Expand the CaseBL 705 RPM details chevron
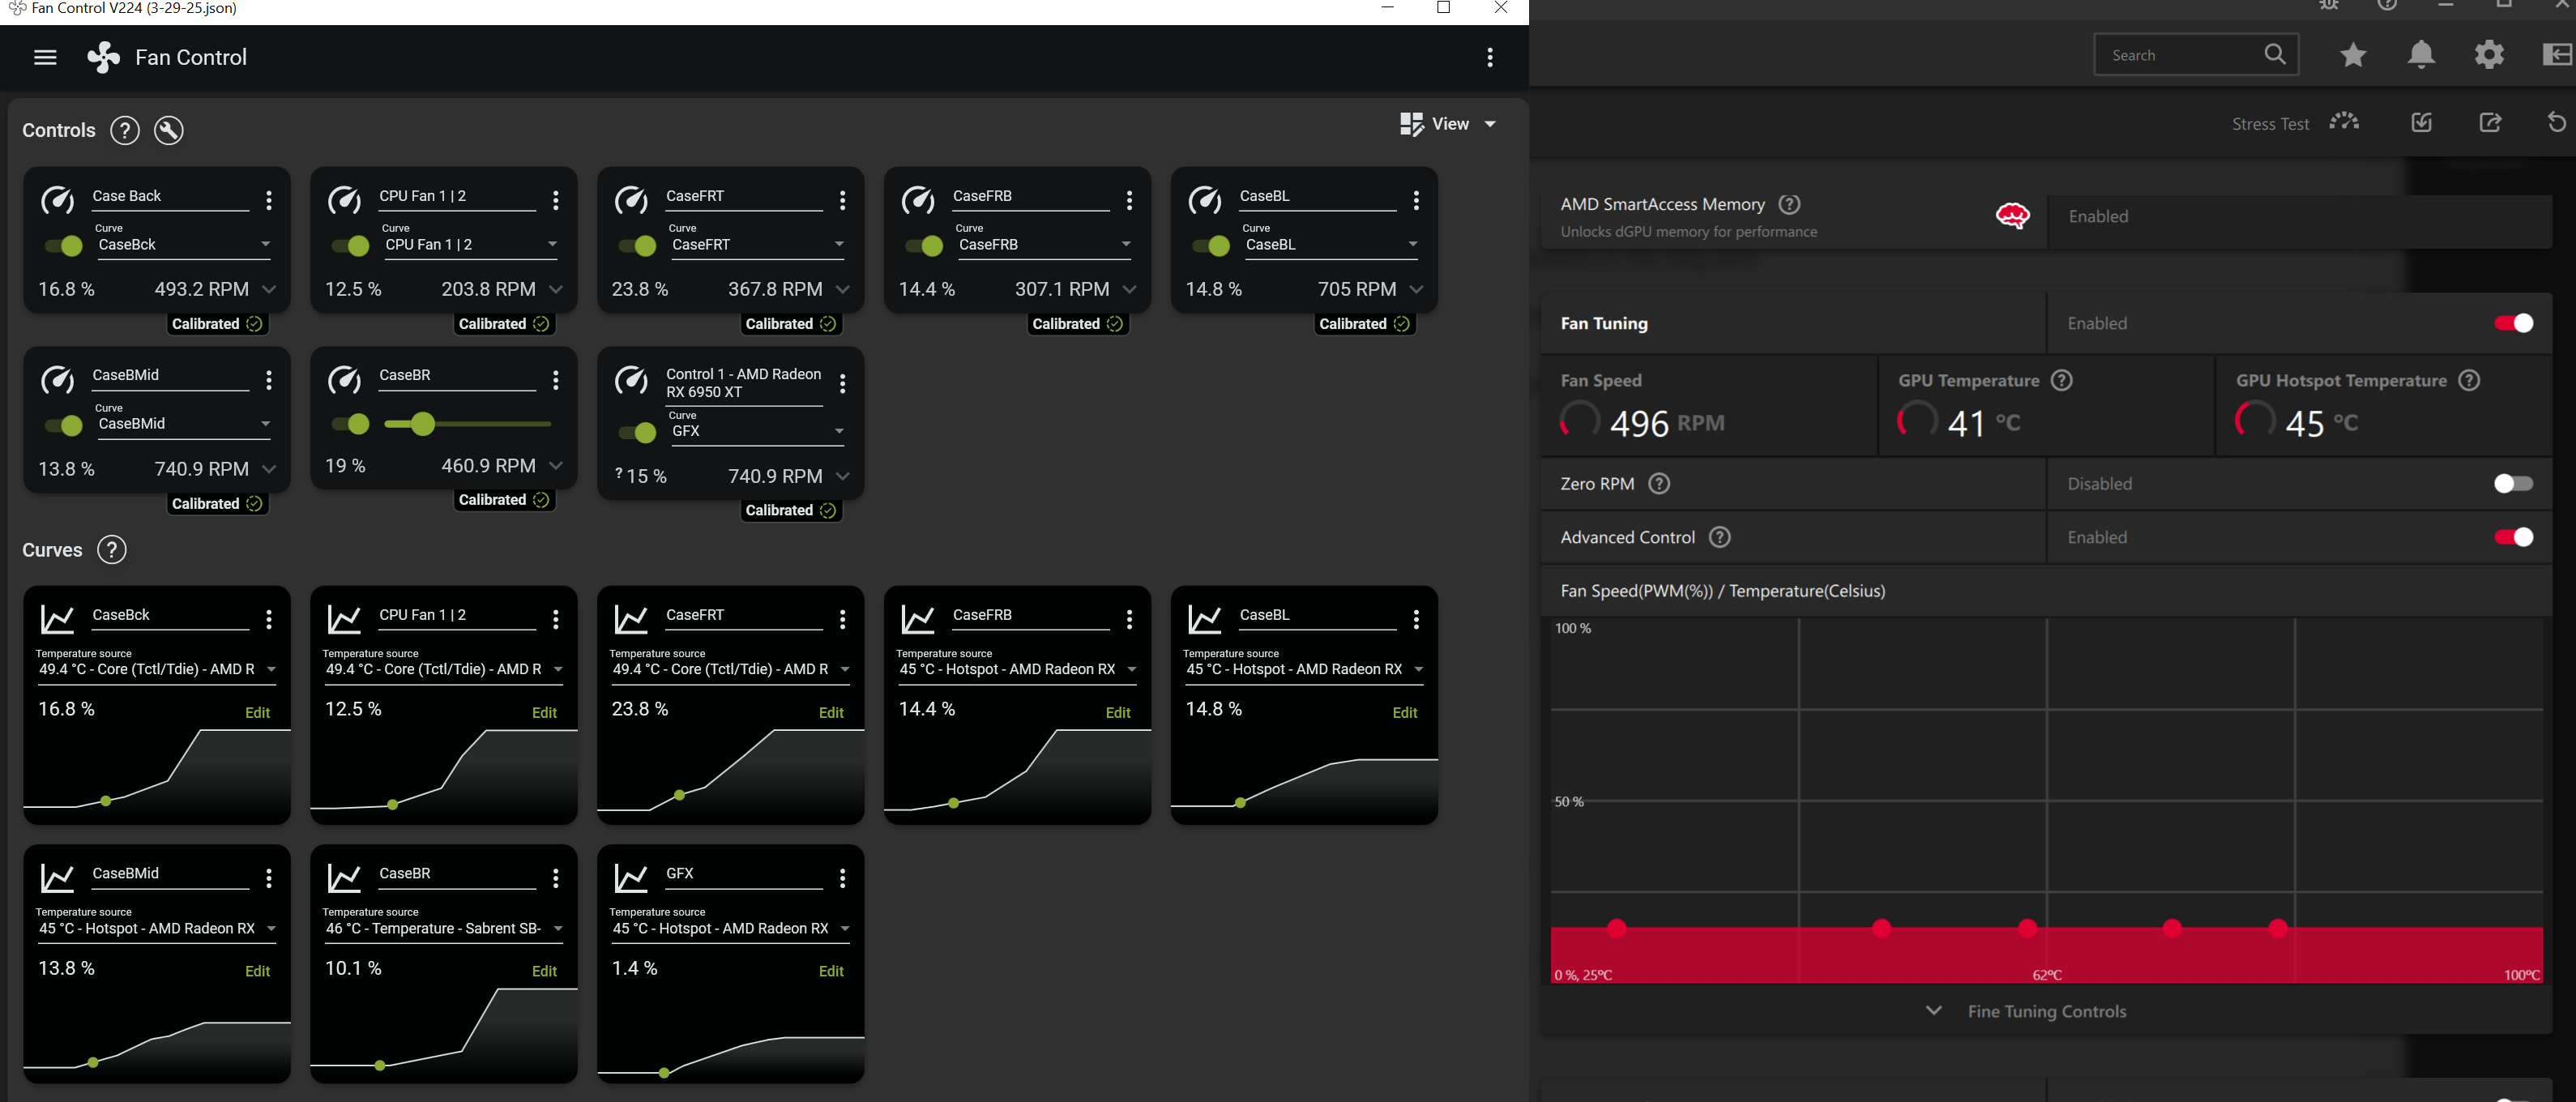2576x1102 pixels. pyautogui.click(x=1416, y=289)
